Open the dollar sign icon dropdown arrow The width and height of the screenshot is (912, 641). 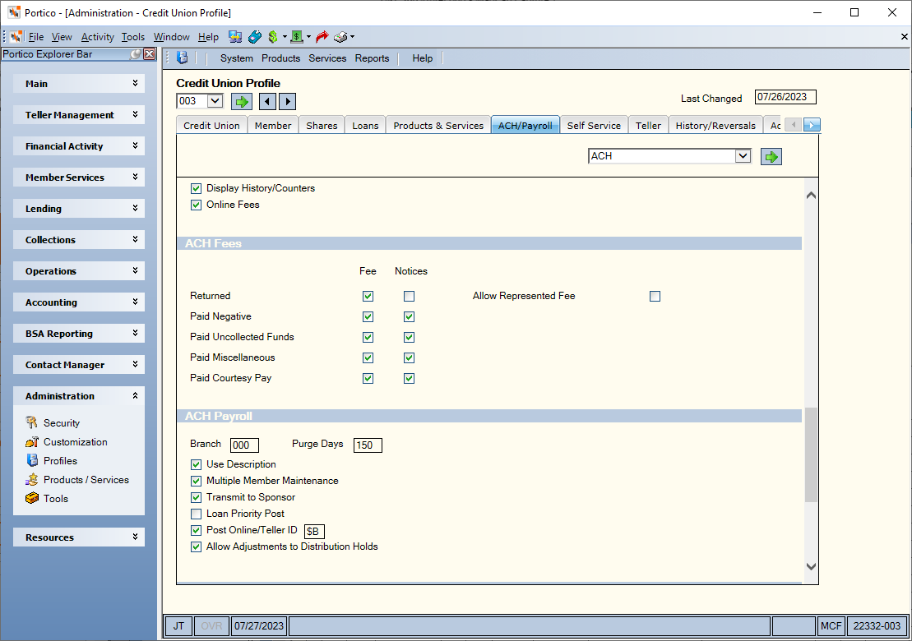(x=285, y=37)
